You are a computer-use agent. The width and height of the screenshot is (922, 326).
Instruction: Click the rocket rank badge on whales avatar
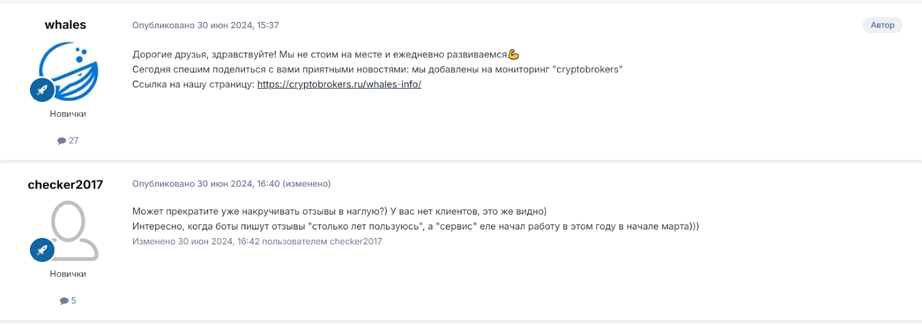(42, 90)
